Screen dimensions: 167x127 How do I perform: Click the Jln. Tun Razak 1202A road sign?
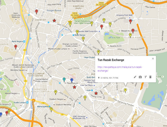101,4
